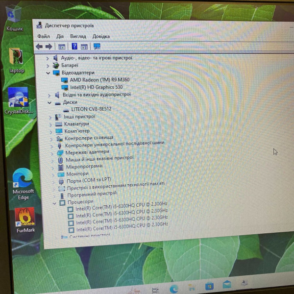Image resolution: width=294 pixels, height=294 pixels.
Task: Select the CrystalDisk shortcut on the desktop
Action: tap(19, 100)
